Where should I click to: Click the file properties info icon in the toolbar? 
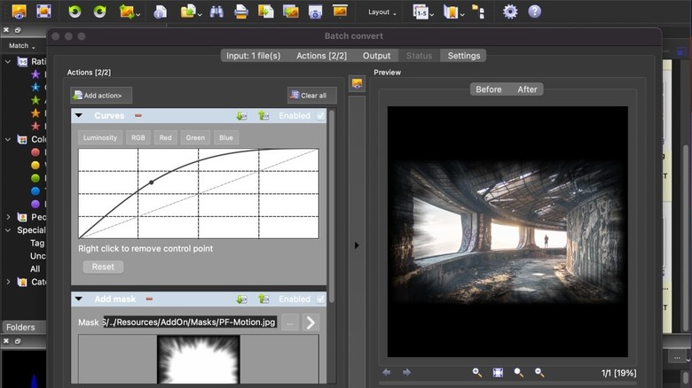tap(161, 12)
